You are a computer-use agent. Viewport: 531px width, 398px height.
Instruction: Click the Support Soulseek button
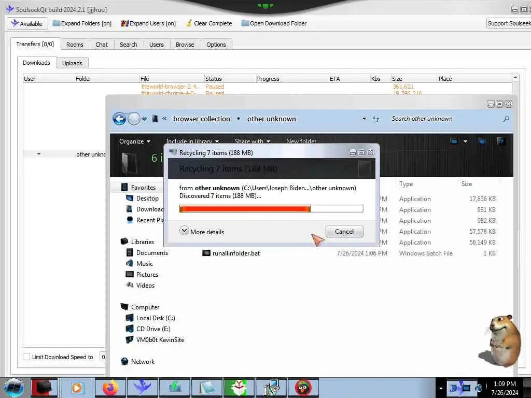(x=509, y=23)
